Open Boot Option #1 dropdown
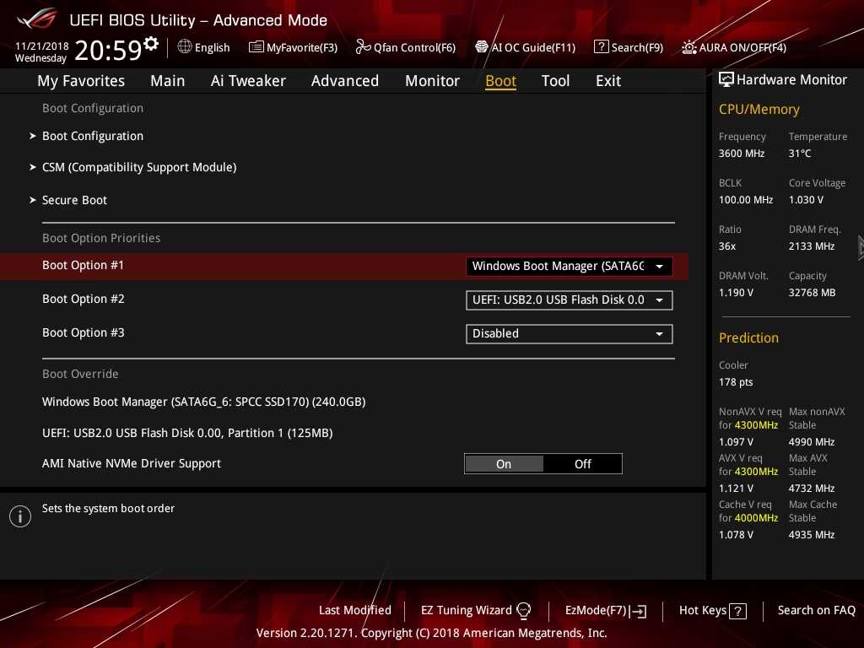The height and width of the screenshot is (648, 864). point(569,267)
